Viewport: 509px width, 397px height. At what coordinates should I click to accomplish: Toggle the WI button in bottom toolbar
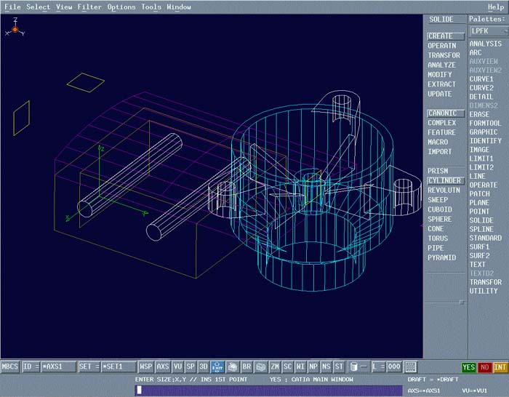coord(300,367)
